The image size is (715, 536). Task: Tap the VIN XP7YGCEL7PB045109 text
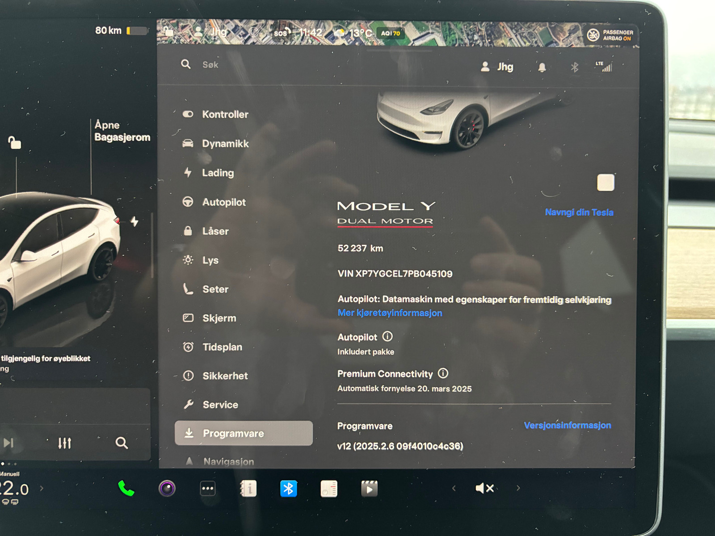click(395, 274)
